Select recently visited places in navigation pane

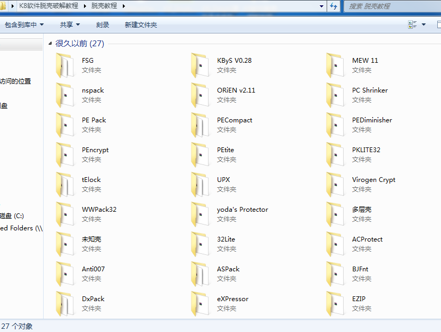15,81
